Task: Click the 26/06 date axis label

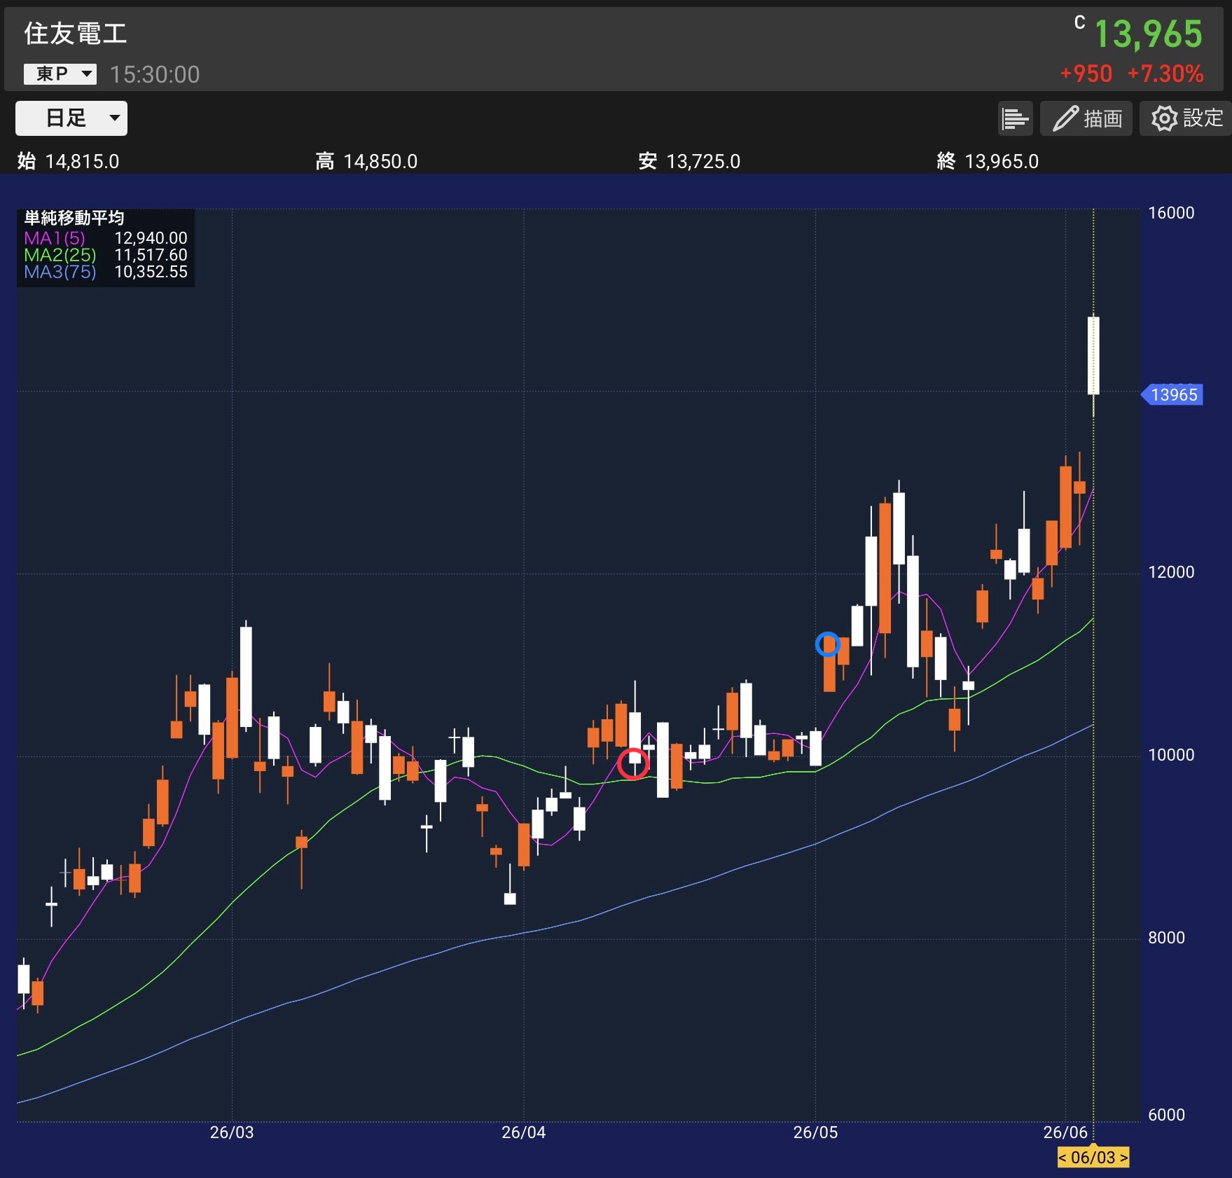Action: point(1065,1132)
